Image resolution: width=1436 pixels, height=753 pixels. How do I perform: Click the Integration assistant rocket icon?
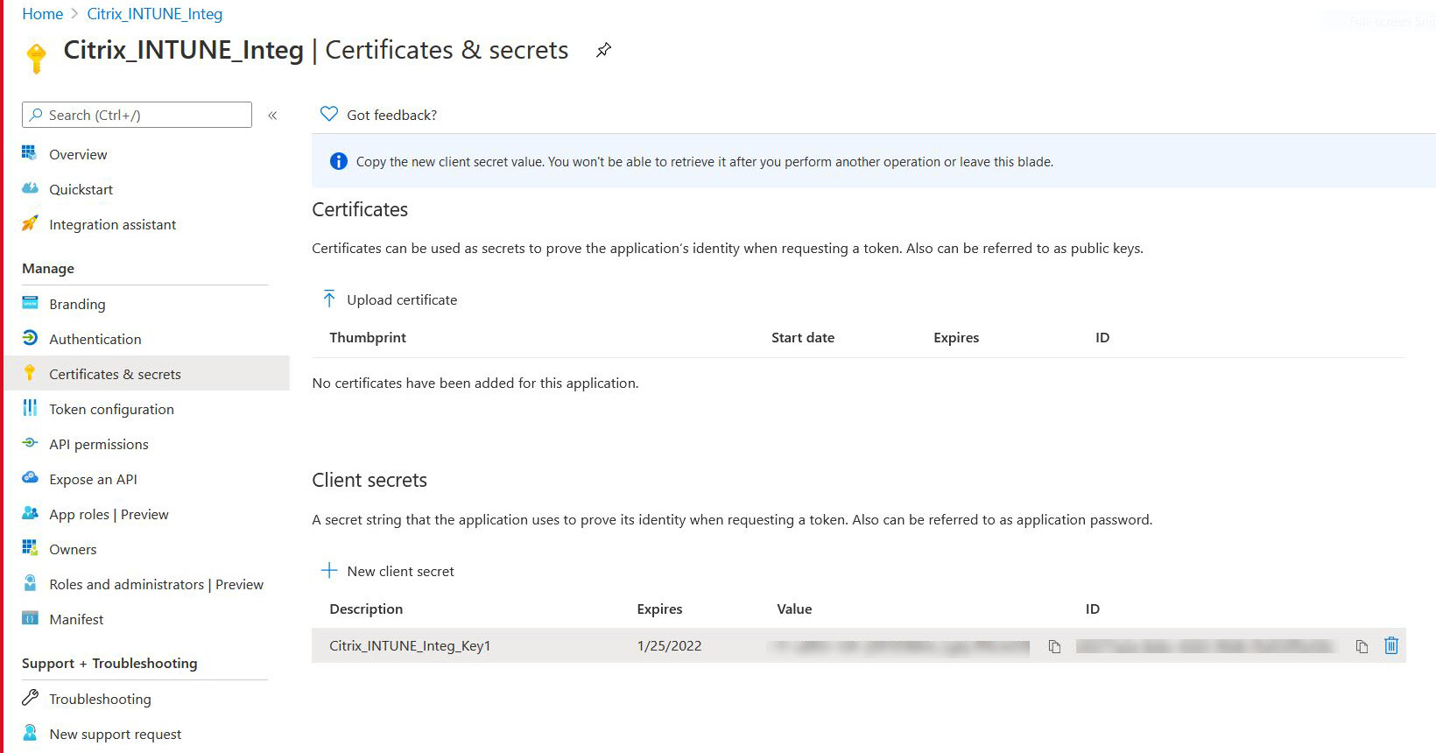30,223
